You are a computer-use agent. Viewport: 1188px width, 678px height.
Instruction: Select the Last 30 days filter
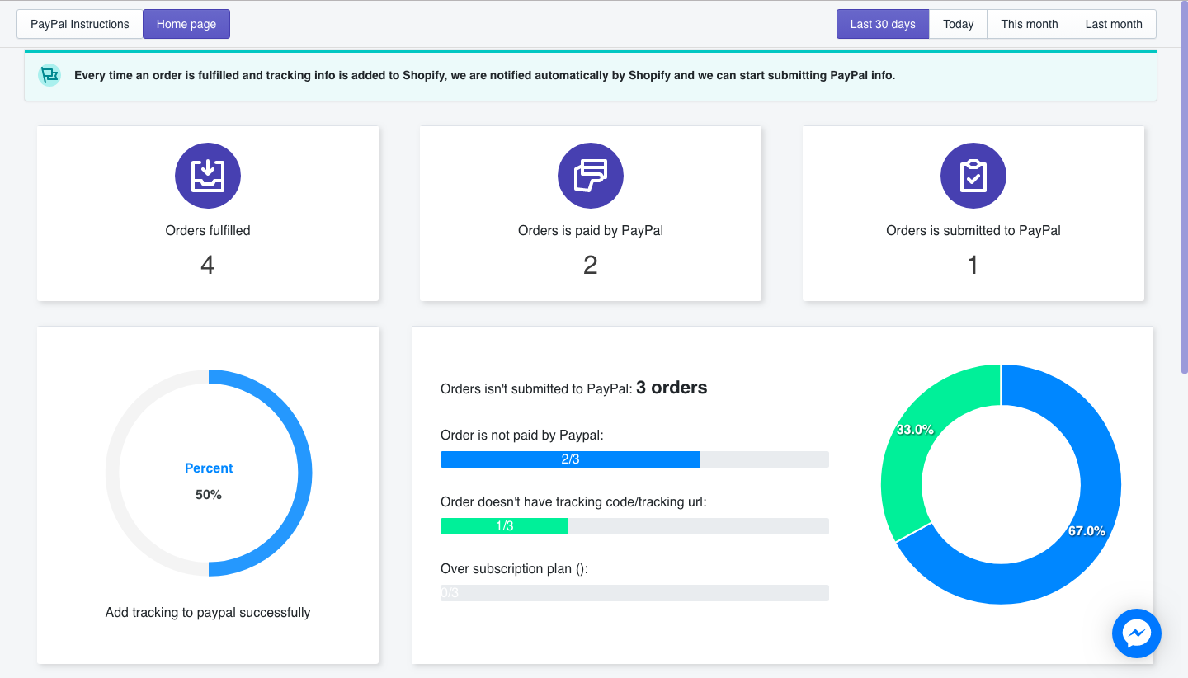(883, 24)
